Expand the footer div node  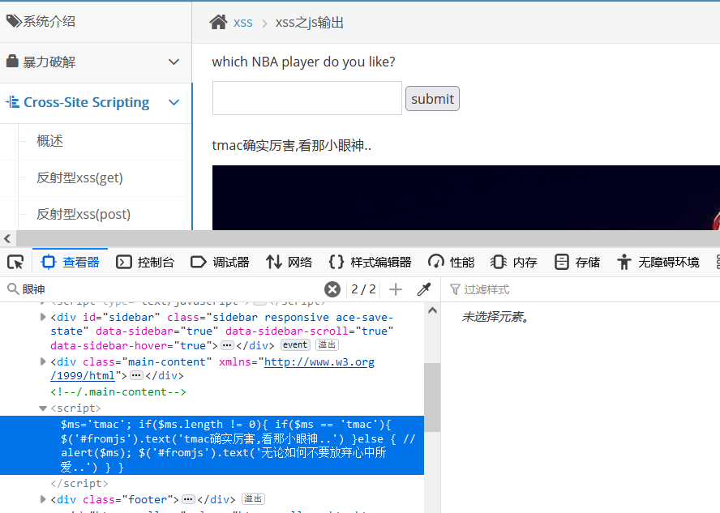click(x=43, y=498)
